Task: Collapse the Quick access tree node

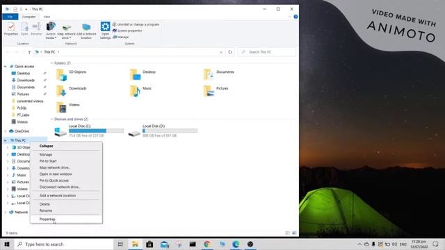Action: point(5,67)
